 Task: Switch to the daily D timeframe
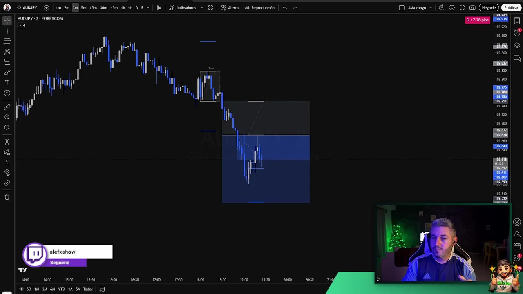pos(136,7)
